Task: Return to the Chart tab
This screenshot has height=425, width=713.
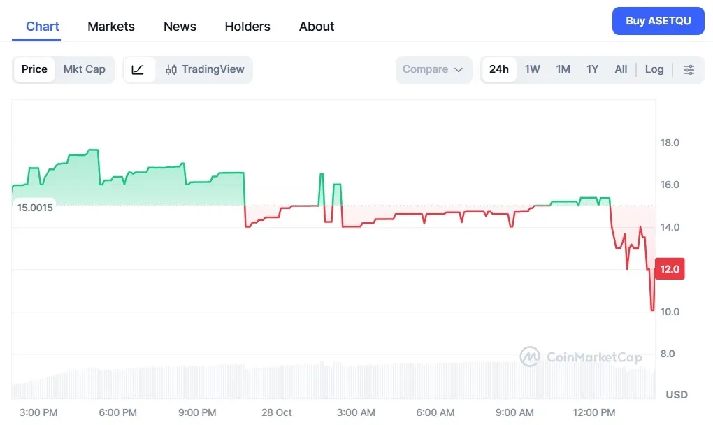Action: [42, 26]
